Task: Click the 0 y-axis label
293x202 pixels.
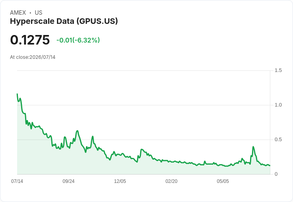Action: (276, 174)
